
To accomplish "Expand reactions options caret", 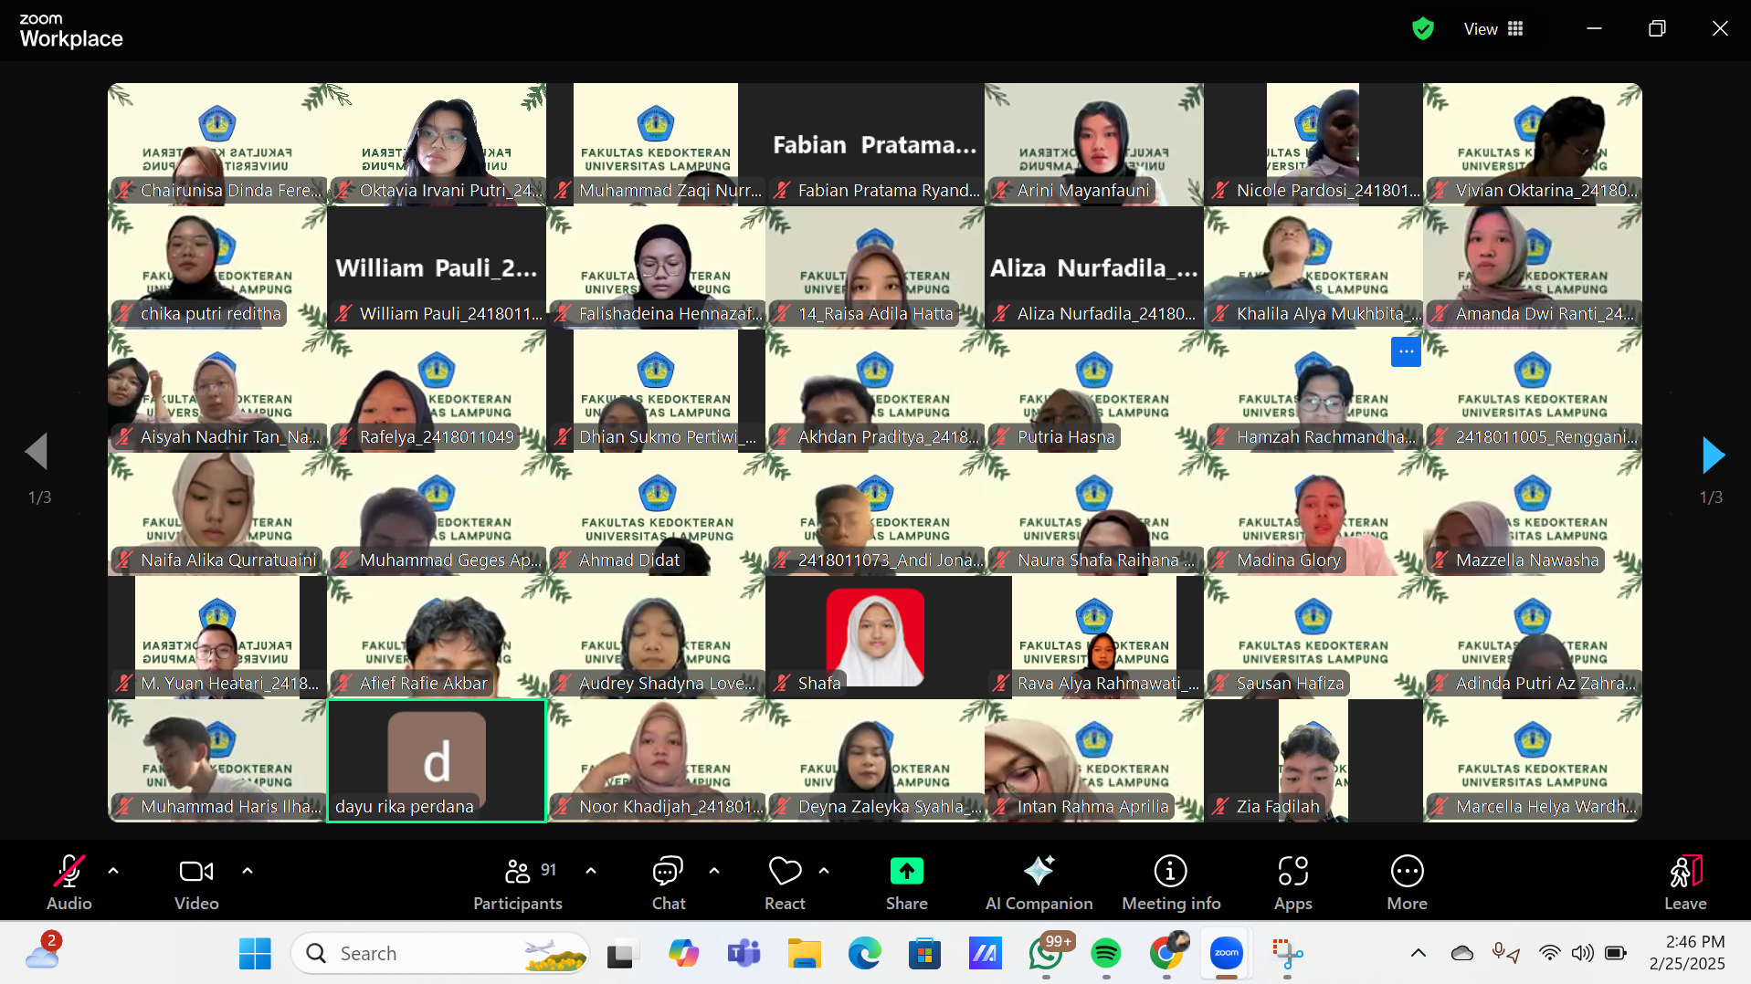I will [824, 871].
